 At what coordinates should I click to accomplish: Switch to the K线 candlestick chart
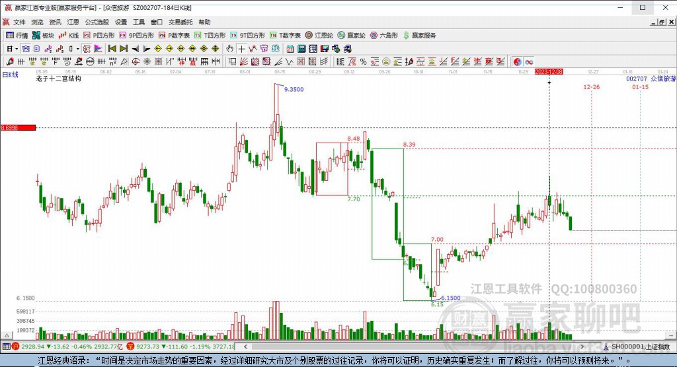tap(69, 36)
